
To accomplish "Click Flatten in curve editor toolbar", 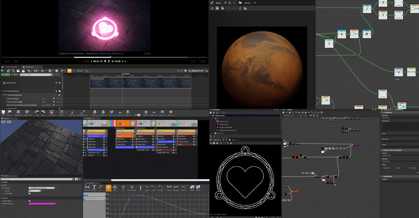I will (169, 188).
